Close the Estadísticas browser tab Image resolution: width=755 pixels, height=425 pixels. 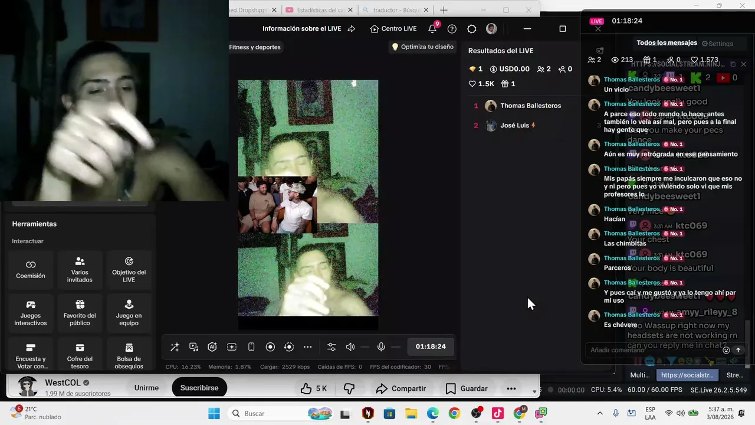coord(351,10)
